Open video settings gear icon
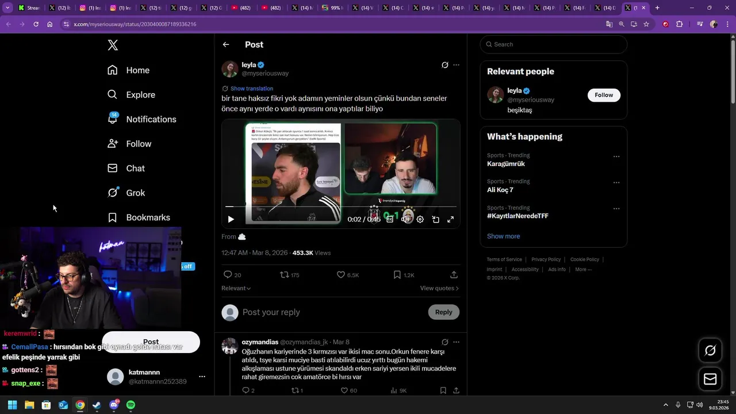The height and width of the screenshot is (414, 736). 420,219
